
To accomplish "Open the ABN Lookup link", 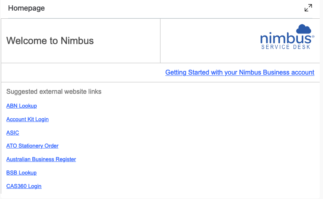I will (22, 106).
